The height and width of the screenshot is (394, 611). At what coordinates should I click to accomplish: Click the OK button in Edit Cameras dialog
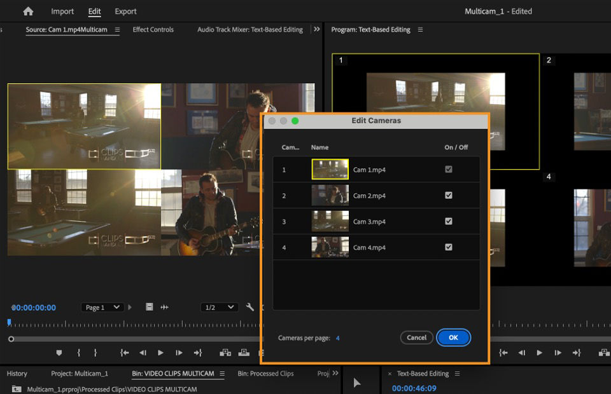tap(453, 337)
